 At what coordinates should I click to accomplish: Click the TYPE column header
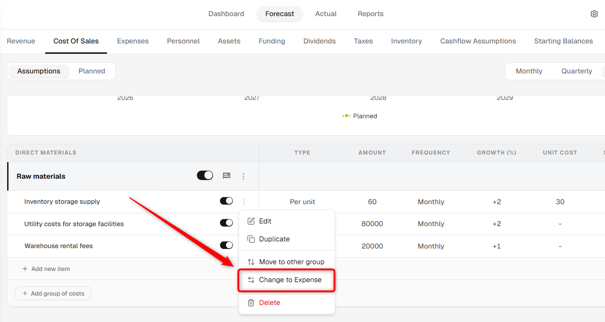(x=302, y=153)
